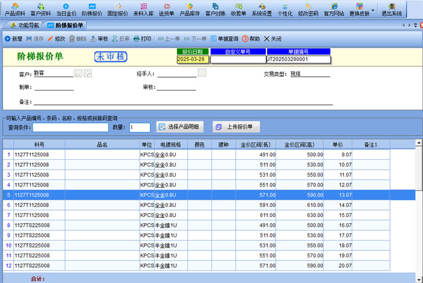
Task: Click the 审核 approve icon
Action: tap(99, 39)
